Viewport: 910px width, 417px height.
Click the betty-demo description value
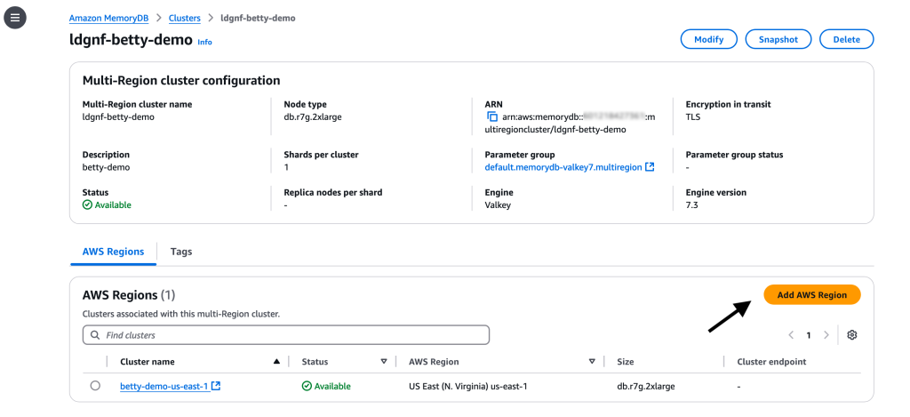pos(107,167)
